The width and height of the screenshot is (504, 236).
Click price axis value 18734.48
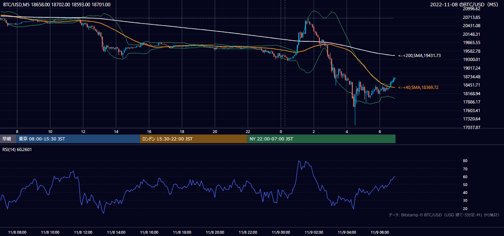click(471, 77)
